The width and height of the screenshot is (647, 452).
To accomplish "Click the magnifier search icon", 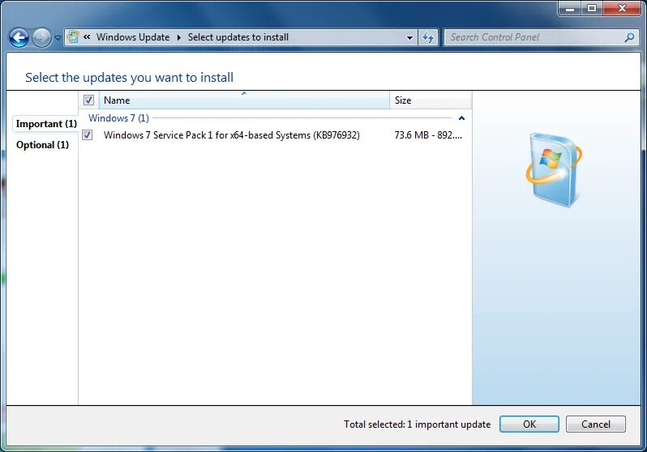I will point(629,37).
